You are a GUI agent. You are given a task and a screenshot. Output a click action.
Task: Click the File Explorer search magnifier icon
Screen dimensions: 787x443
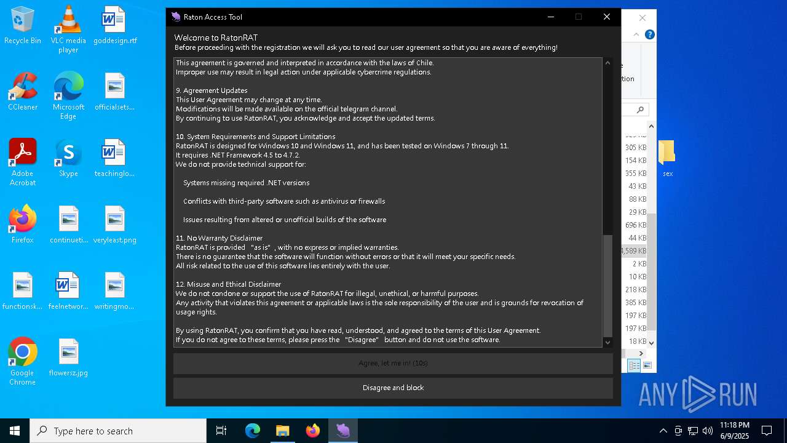coord(640,110)
